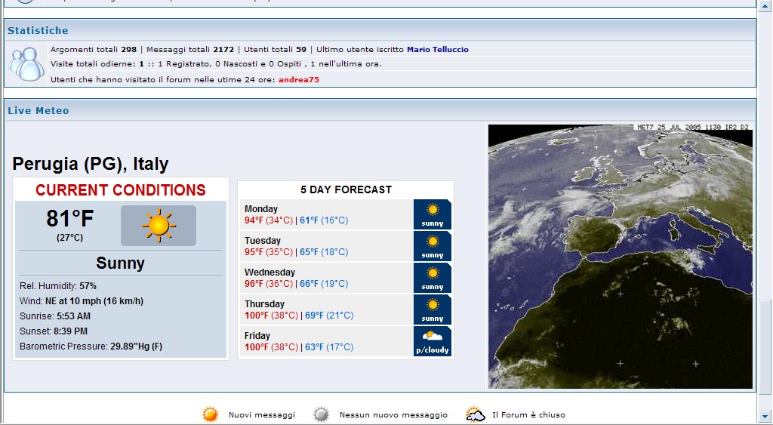Click the users group icon in Statistiche
773x425 pixels.
click(x=26, y=64)
